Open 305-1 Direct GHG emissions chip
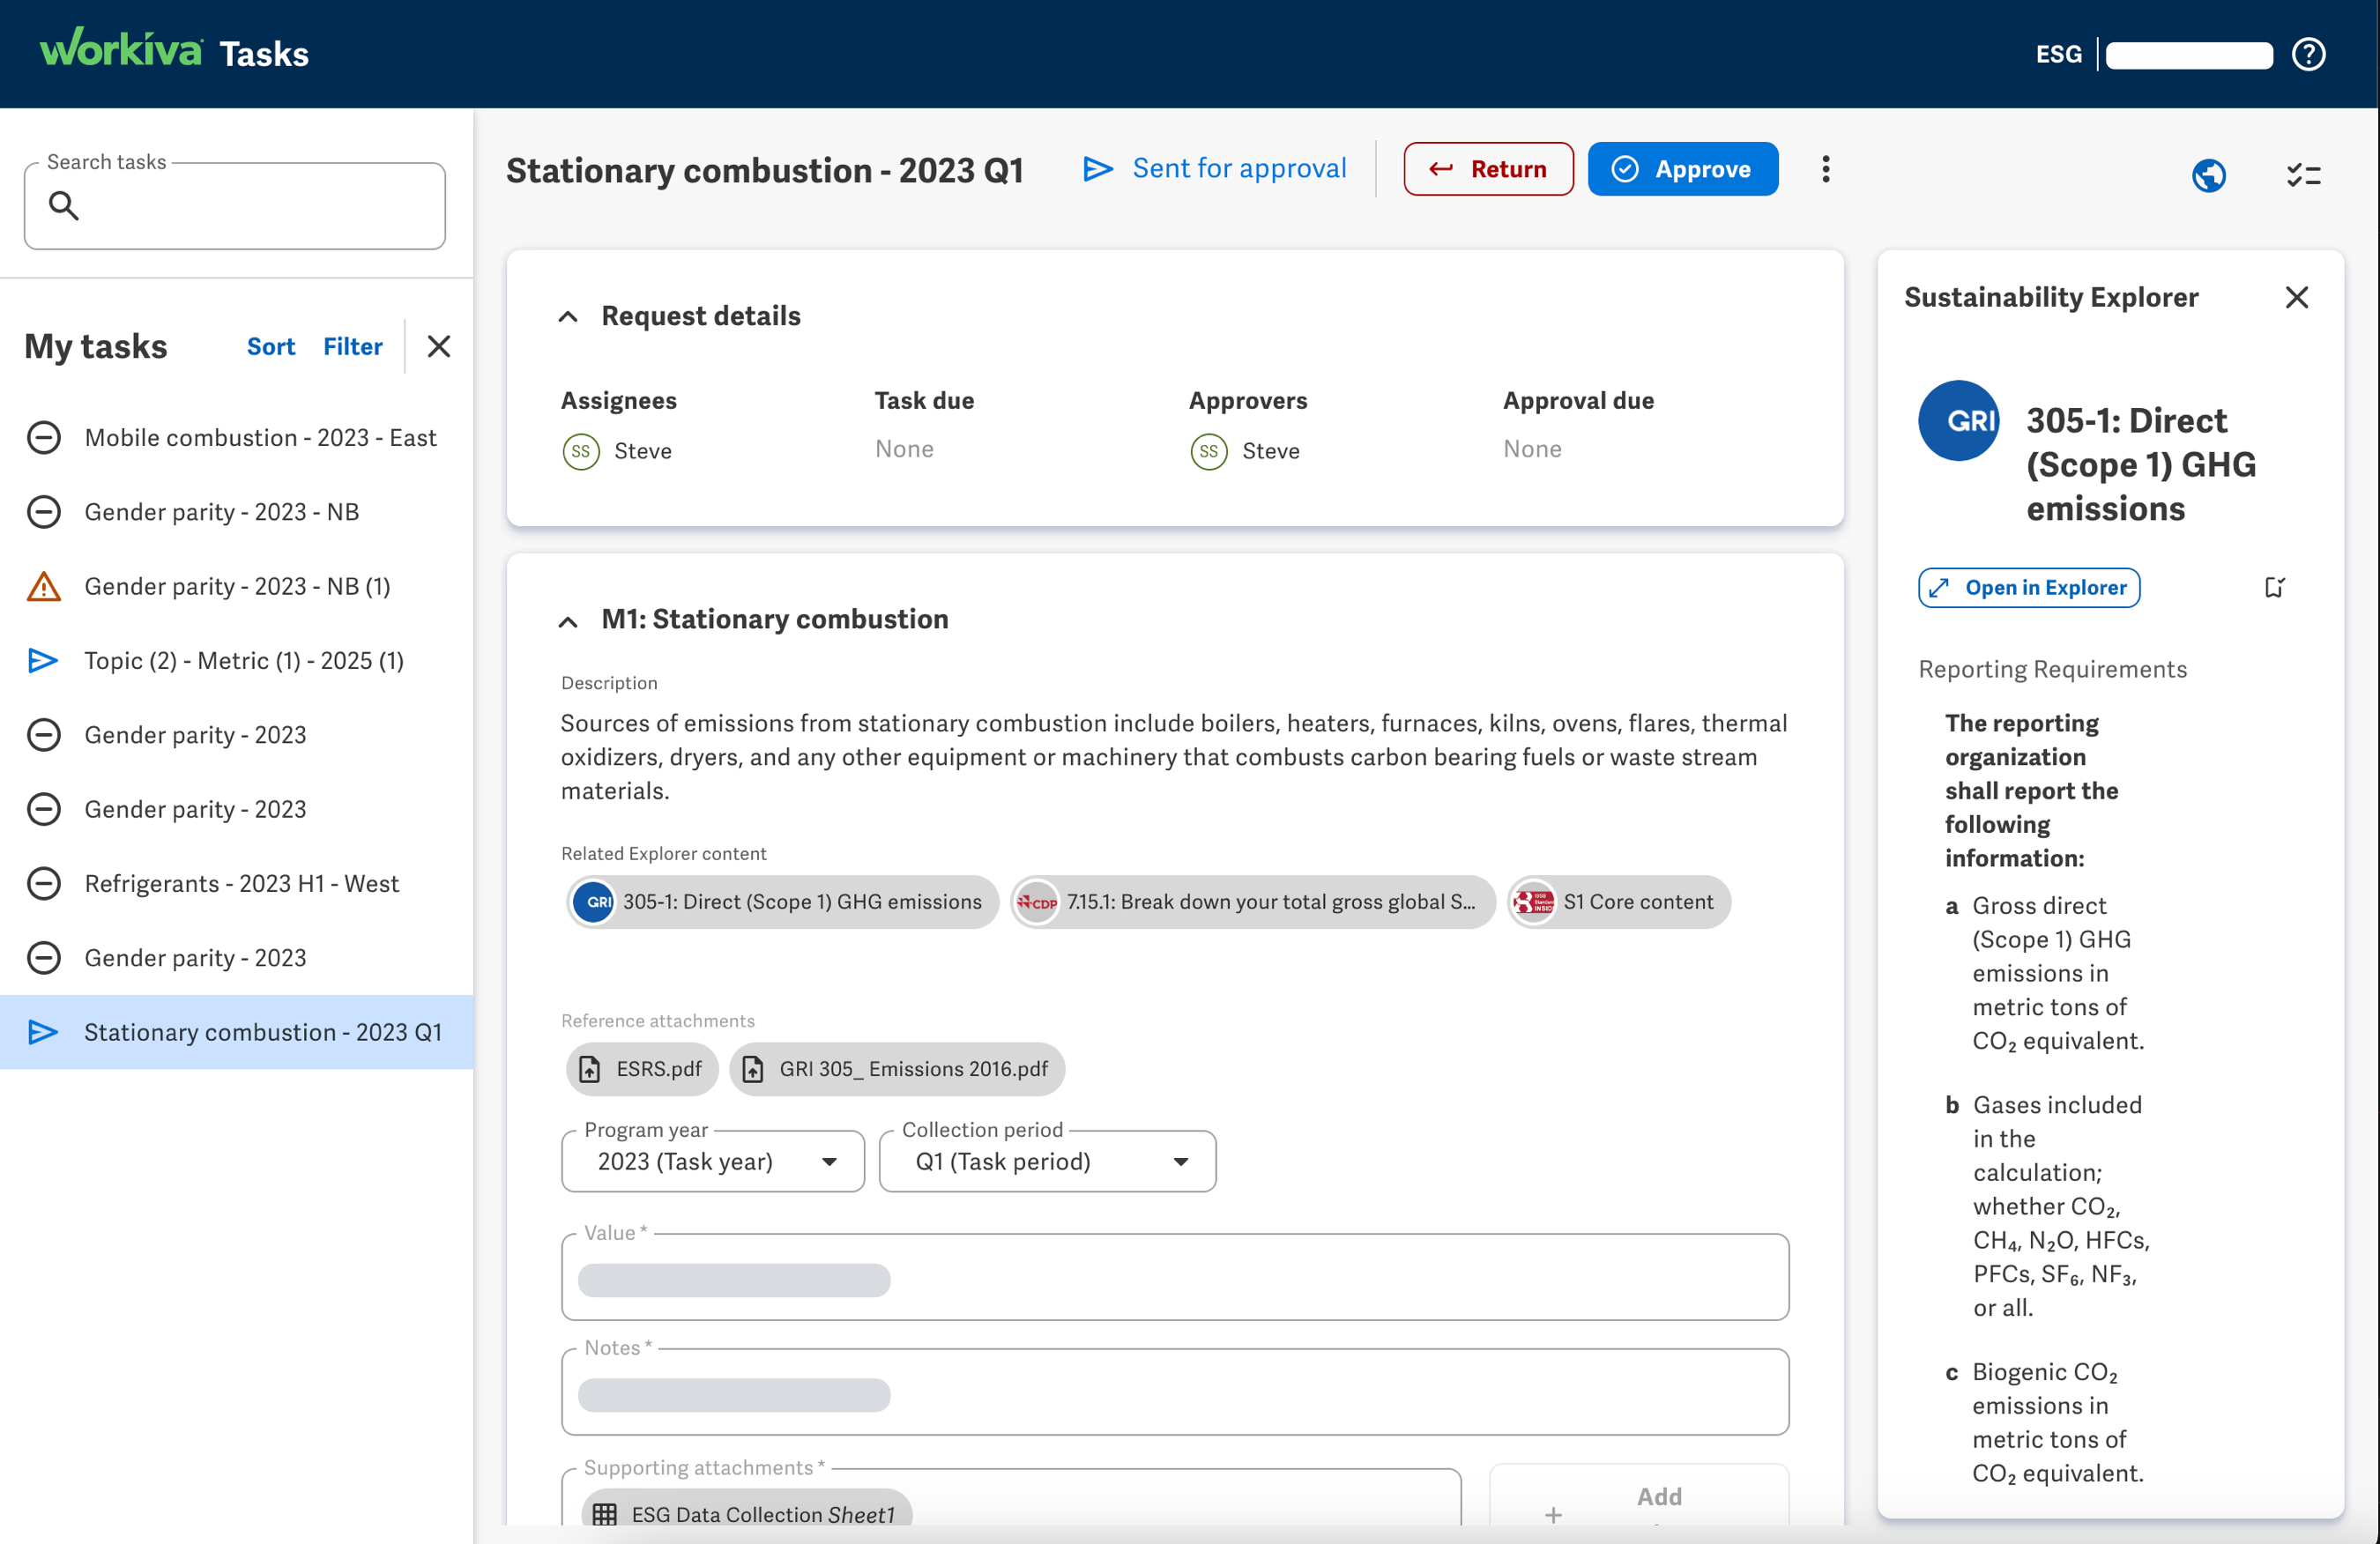Viewport: 2380px width, 1544px height. pos(782,902)
